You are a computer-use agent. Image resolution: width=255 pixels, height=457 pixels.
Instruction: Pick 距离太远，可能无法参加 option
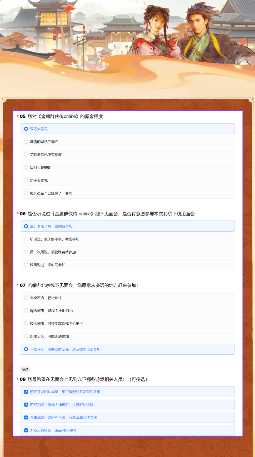127,337
